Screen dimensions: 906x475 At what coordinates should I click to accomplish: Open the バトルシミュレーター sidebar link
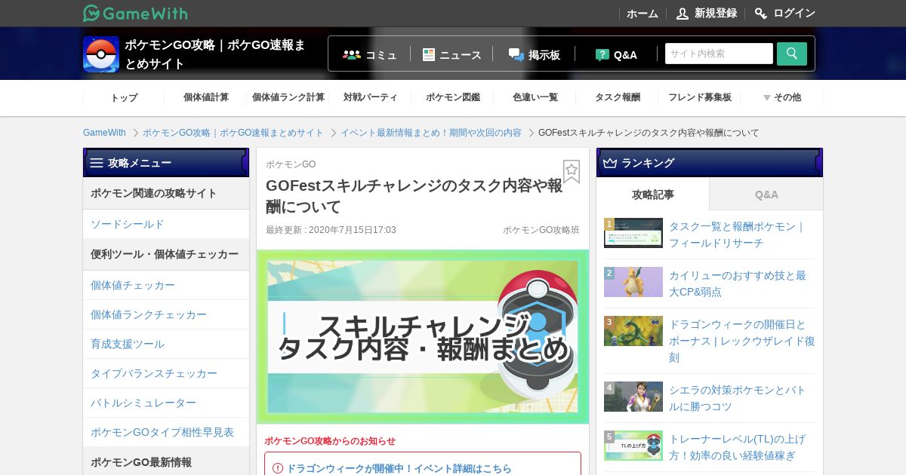165,403
